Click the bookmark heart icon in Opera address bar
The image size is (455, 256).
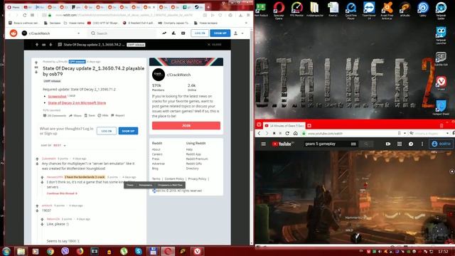point(220,15)
